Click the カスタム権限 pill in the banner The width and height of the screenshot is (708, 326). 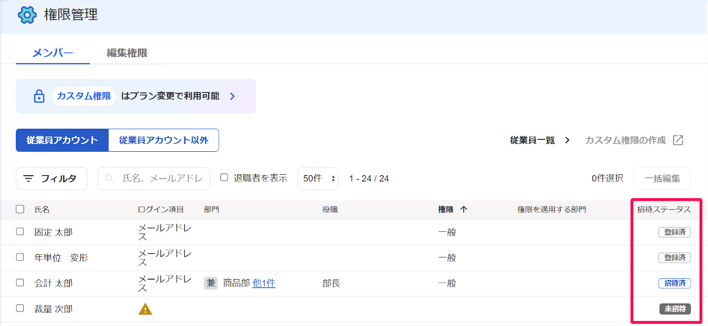[x=84, y=96]
